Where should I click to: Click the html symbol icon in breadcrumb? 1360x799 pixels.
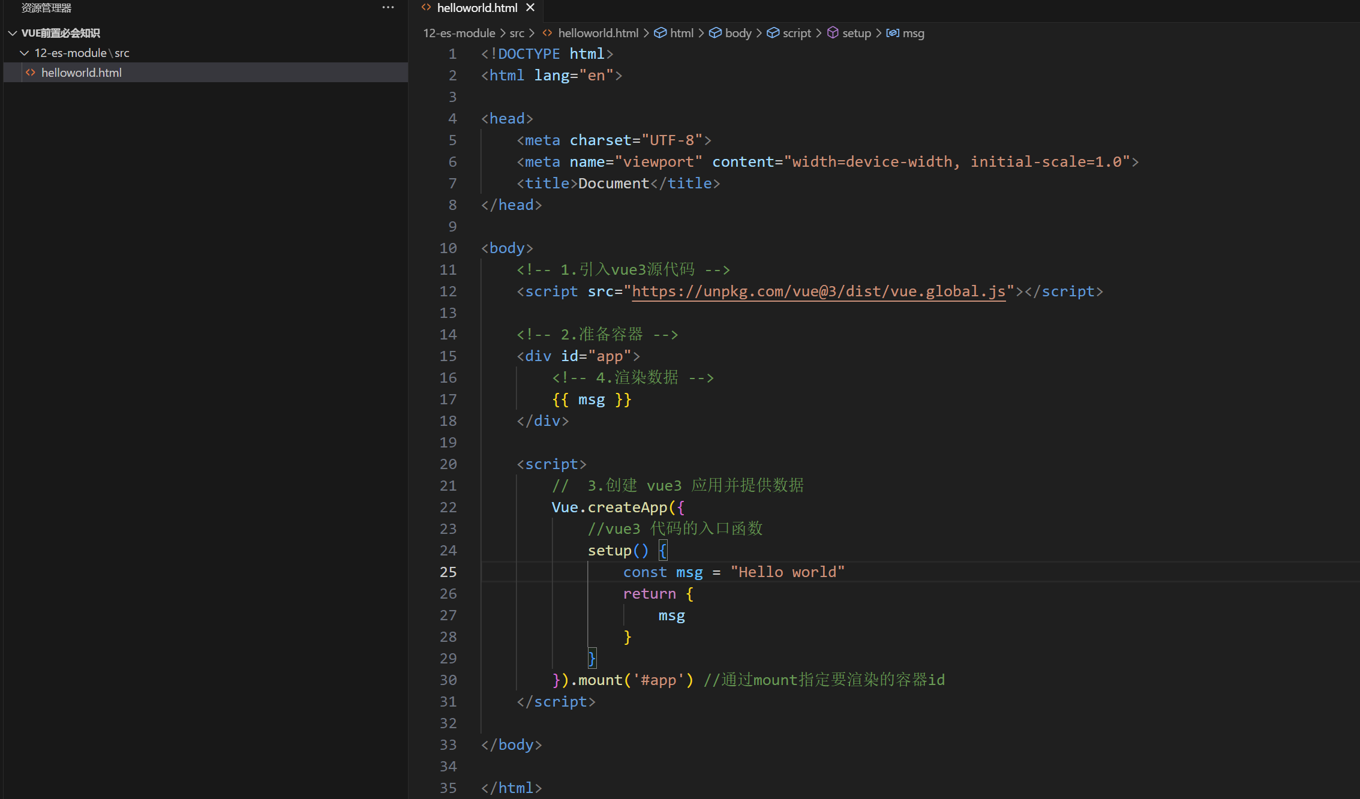pos(660,33)
